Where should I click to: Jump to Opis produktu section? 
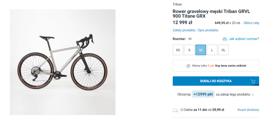click(x=208, y=30)
